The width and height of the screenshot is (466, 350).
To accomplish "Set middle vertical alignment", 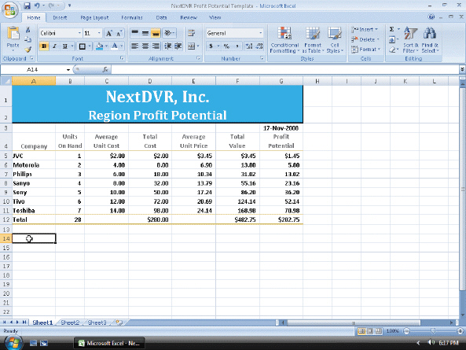I will [145, 33].
